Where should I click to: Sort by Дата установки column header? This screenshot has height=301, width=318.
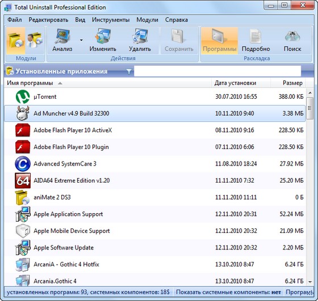241,83
